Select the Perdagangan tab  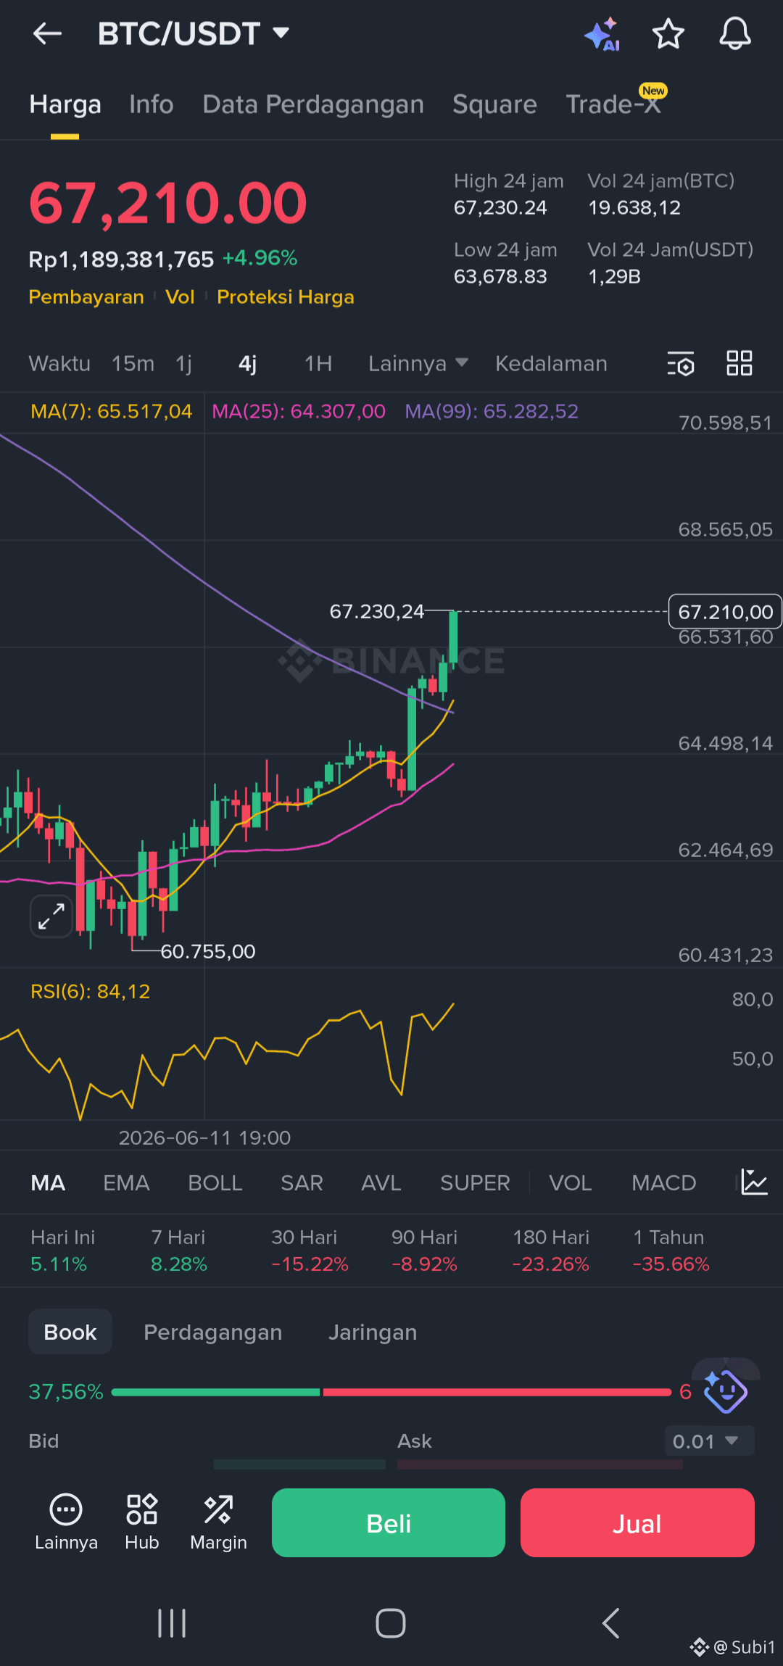click(213, 1332)
